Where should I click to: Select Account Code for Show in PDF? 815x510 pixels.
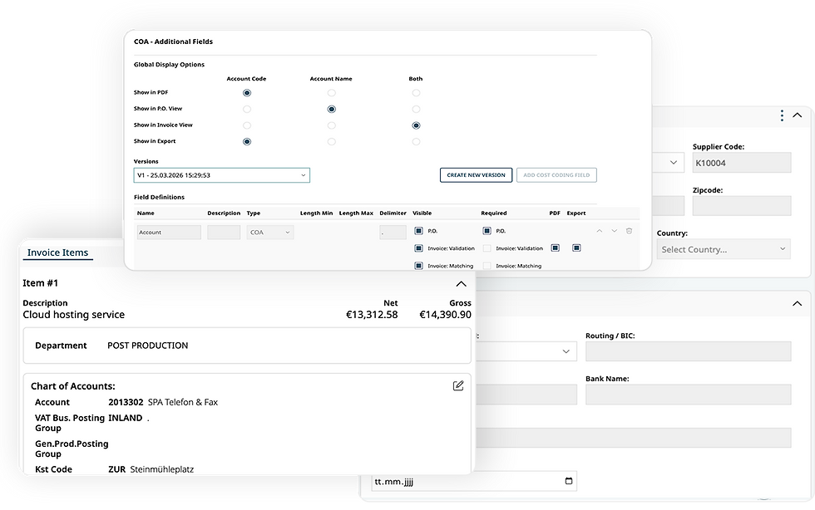tap(247, 93)
